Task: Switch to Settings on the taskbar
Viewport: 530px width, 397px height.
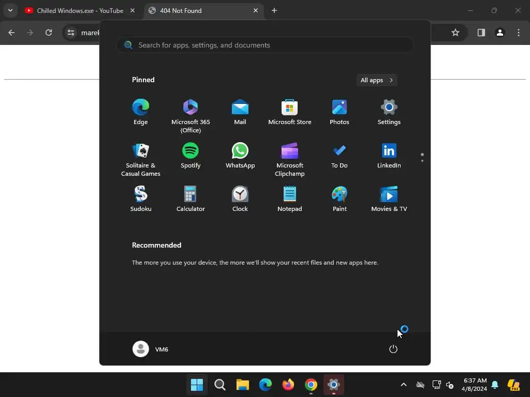Action: 334,385
